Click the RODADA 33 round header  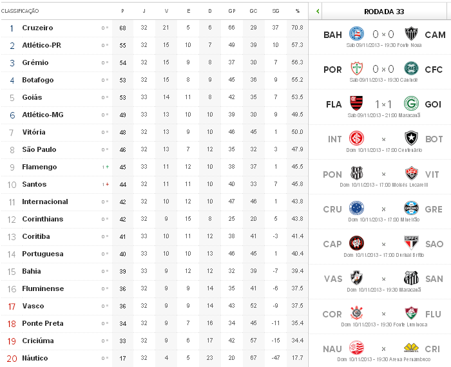(x=384, y=11)
